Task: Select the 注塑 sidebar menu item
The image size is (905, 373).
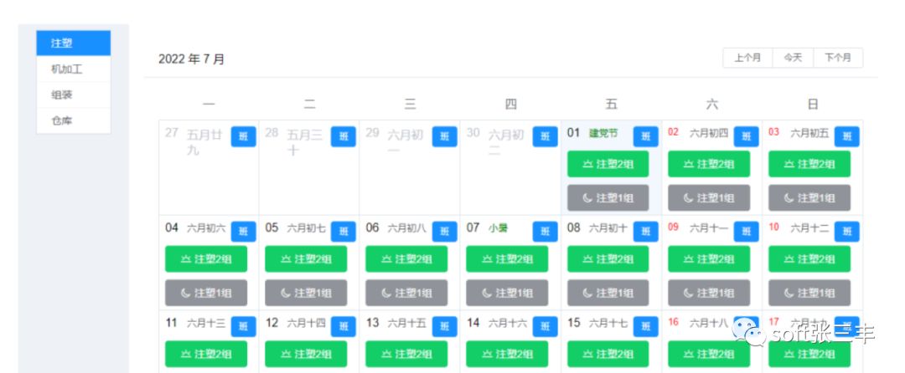Action: tap(74, 43)
